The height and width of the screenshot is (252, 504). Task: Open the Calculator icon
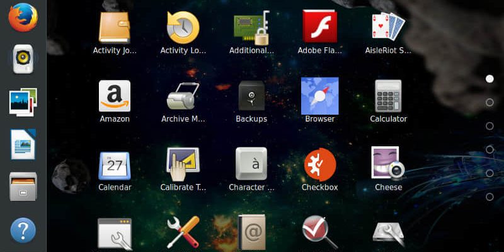click(x=388, y=96)
